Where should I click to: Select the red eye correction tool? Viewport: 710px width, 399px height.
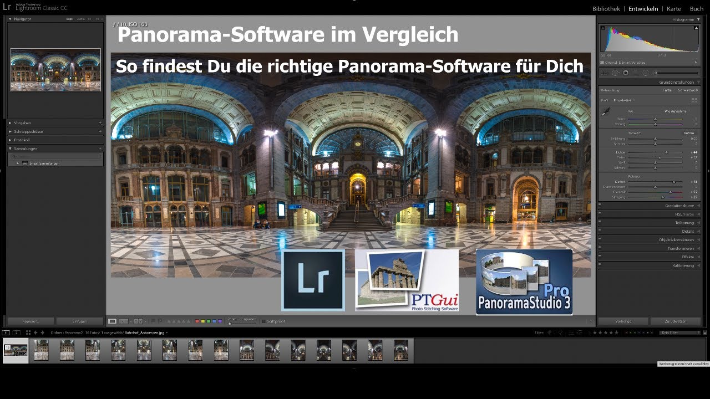click(x=626, y=73)
